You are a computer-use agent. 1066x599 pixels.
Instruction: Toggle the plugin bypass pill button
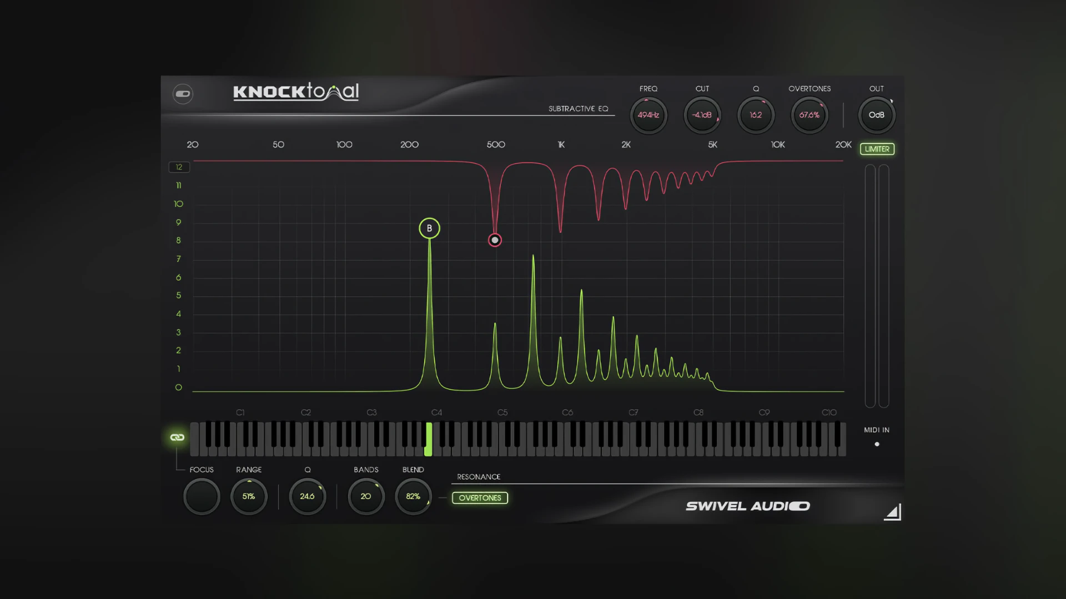pos(183,94)
